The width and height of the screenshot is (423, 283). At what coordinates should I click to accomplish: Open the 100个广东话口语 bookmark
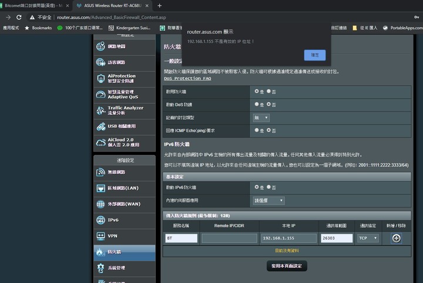click(x=80, y=28)
